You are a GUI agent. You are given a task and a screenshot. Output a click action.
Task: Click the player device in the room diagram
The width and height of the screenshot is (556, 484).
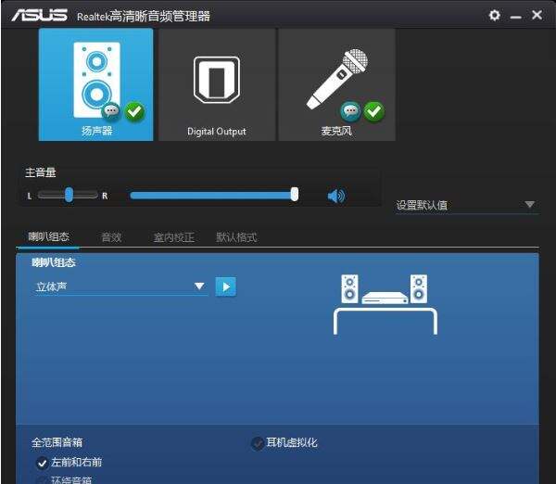pyautogui.click(x=385, y=298)
